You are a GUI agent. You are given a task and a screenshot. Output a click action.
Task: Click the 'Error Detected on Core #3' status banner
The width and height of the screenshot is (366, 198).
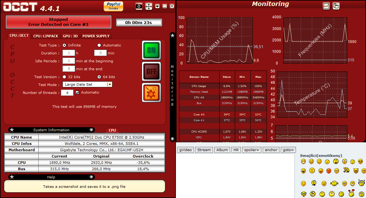[x=58, y=22]
